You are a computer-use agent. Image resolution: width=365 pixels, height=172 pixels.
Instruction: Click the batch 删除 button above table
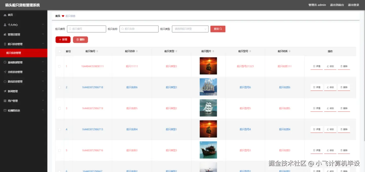click(x=81, y=40)
